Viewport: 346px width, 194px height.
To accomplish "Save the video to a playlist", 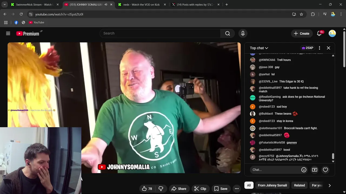I will pos(221,189).
